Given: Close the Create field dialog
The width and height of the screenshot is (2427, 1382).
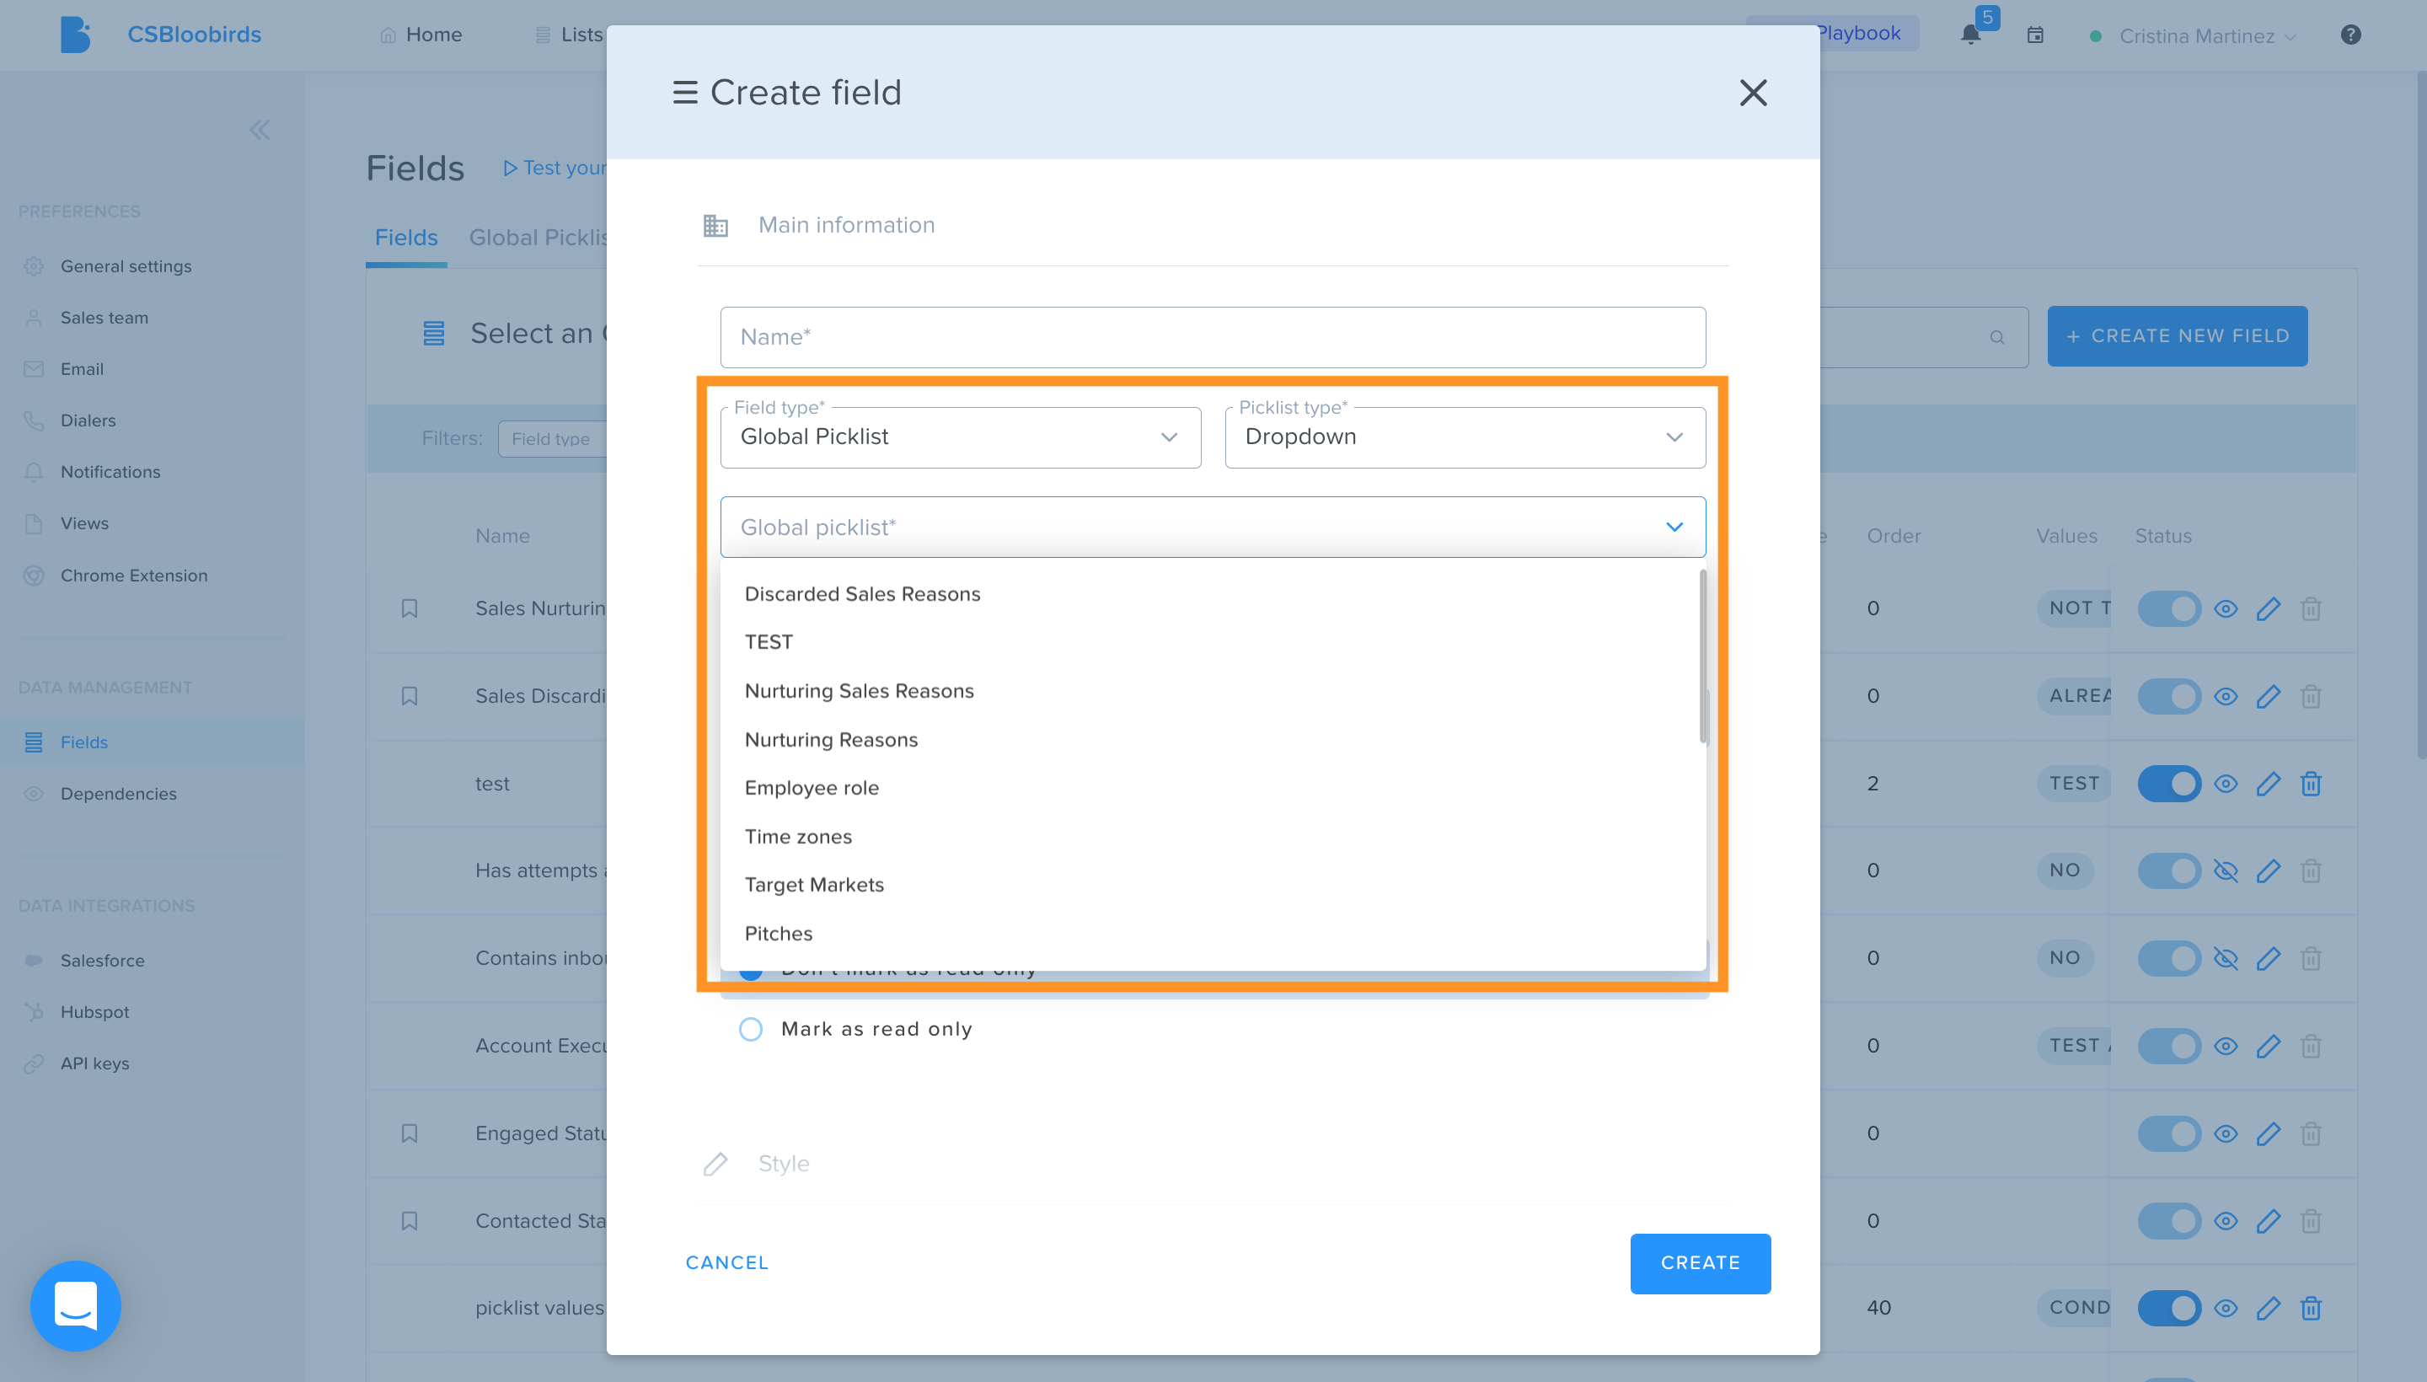Looking at the screenshot, I should (1752, 92).
